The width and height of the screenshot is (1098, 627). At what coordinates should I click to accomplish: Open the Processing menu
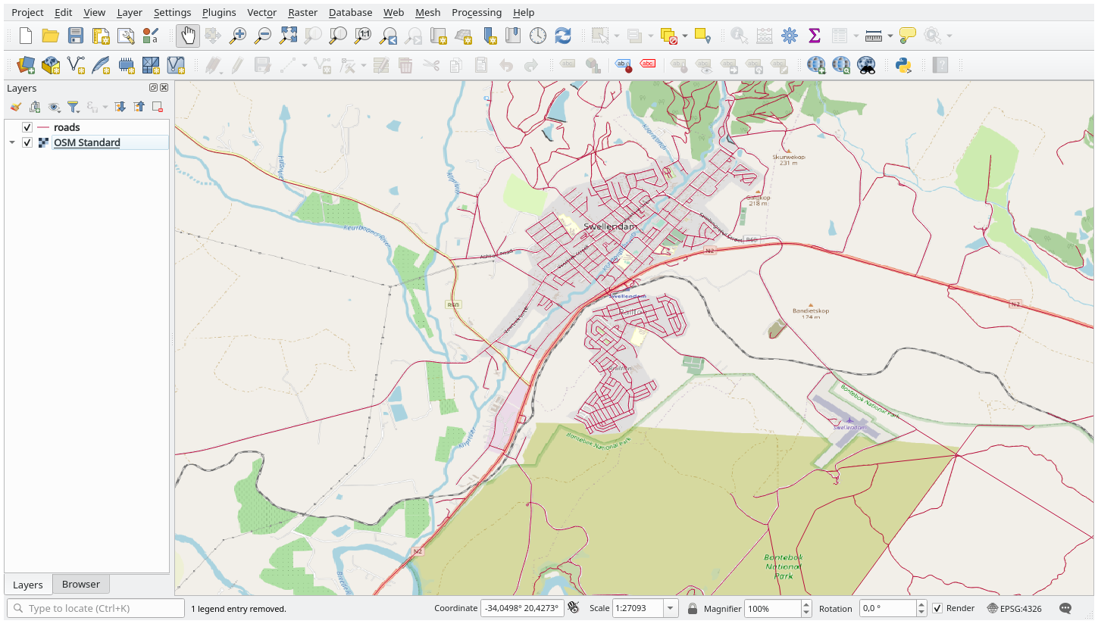click(x=476, y=12)
